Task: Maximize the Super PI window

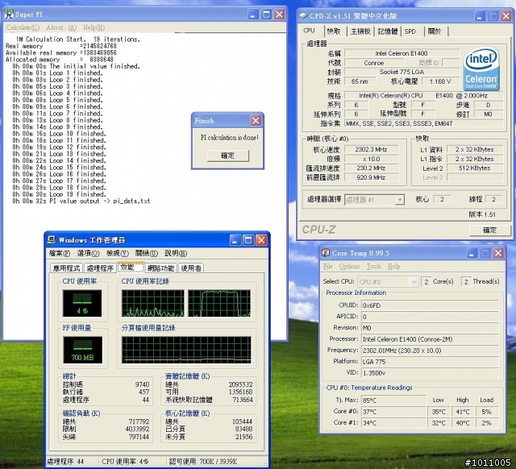Action: click(x=266, y=15)
